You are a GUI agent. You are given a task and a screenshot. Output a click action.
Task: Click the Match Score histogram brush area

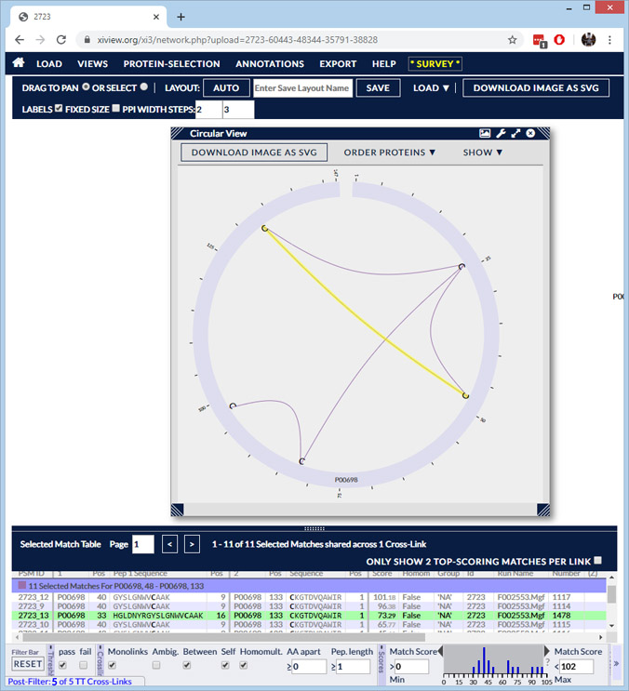[x=493, y=659]
